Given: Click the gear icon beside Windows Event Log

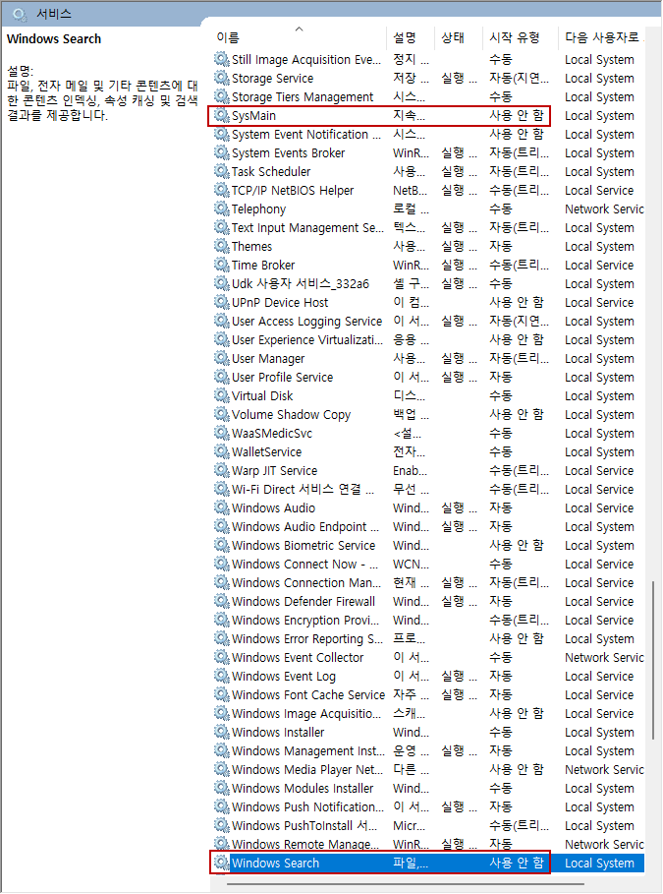Looking at the screenshot, I should tap(222, 676).
